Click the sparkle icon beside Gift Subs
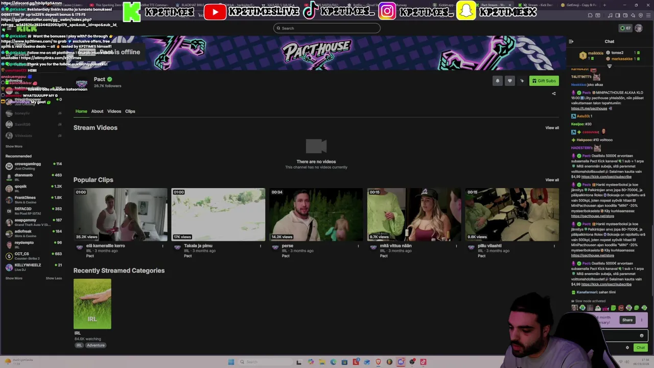The image size is (654, 368). [x=522, y=81]
